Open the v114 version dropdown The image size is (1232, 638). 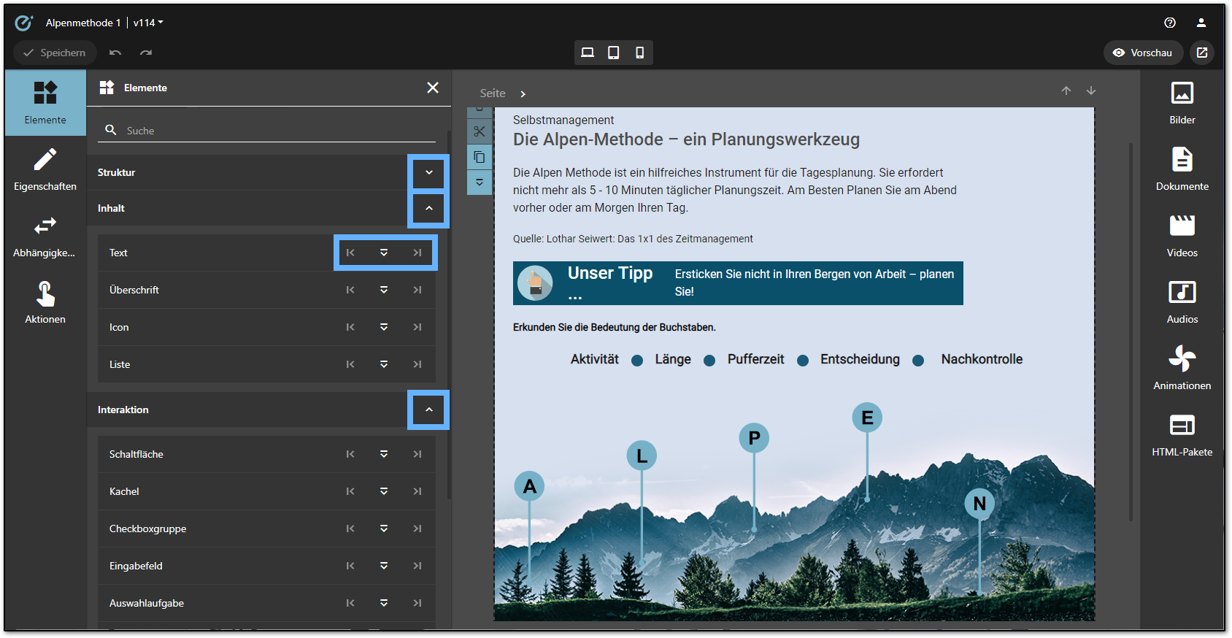point(148,23)
